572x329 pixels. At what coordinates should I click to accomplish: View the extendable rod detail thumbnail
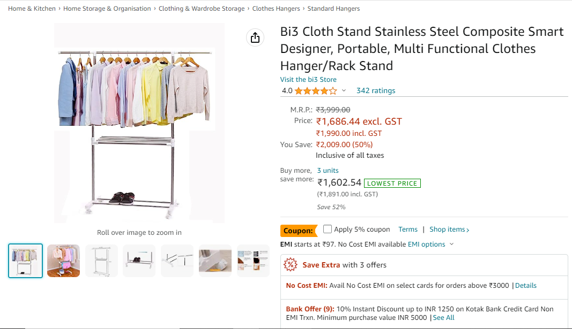pos(177,261)
